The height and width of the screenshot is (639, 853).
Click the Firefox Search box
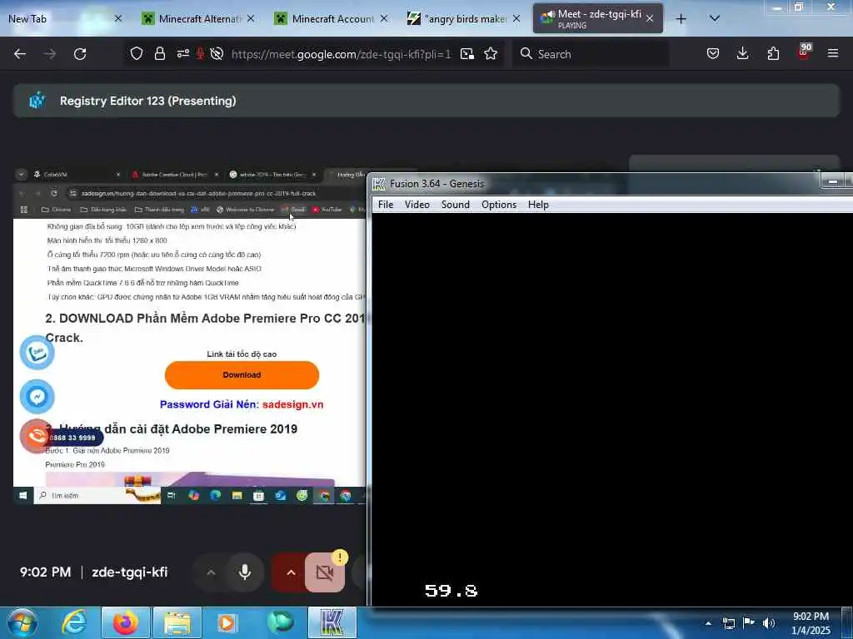coord(591,54)
